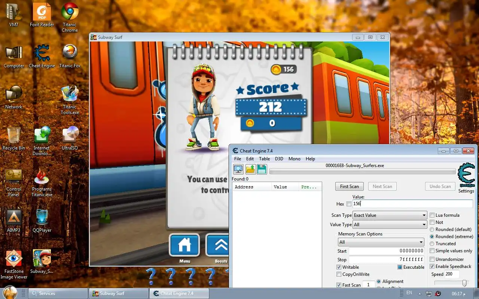The width and height of the screenshot is (479, 299).
Task: Open Cheat Engine Settings logo
Action: click(x=466, y=178)
